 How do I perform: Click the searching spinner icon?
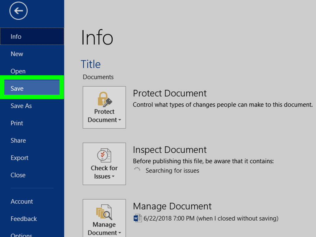[x=137, y=169]
